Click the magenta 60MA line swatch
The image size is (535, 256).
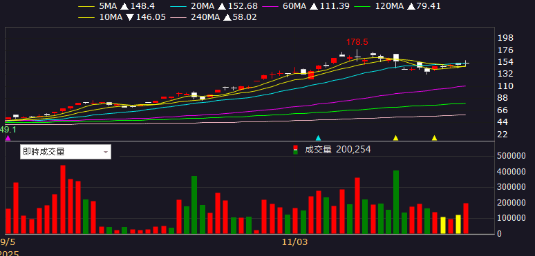(270, 6)
